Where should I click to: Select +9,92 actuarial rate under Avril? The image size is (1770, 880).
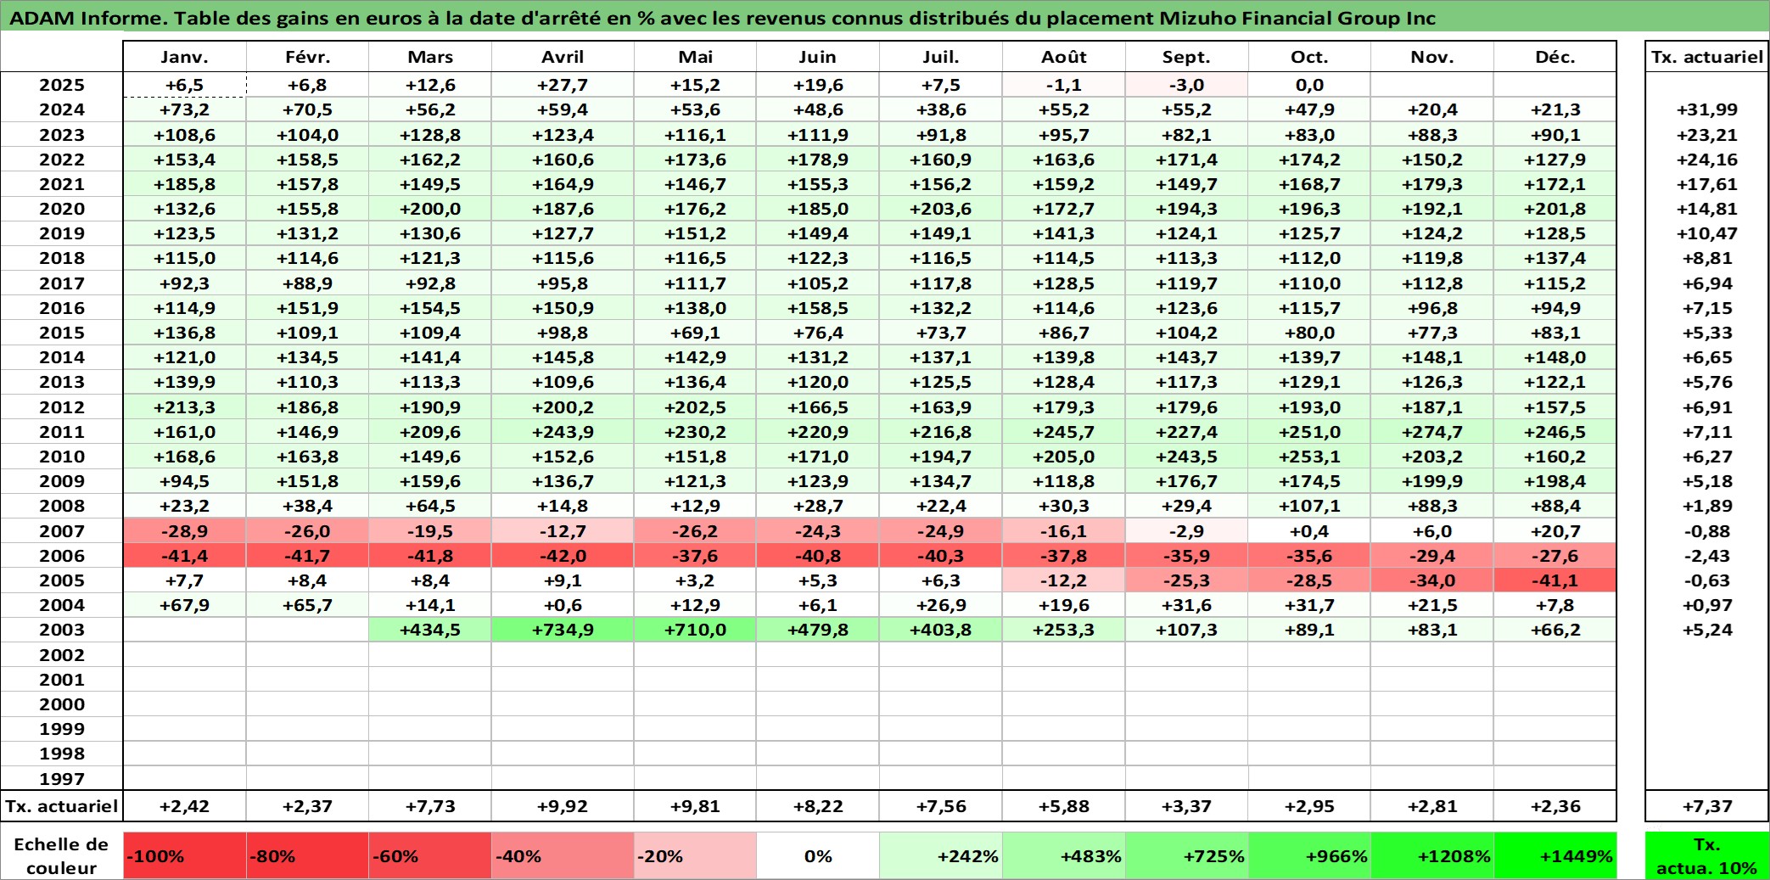click(563, 806)
